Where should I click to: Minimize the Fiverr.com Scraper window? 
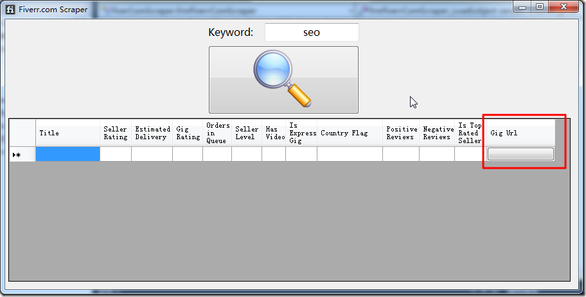pyautogui.click(x=522, y=6)
